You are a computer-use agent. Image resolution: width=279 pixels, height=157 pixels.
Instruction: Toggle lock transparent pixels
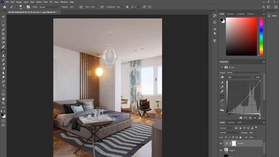(x=226, y=137)
